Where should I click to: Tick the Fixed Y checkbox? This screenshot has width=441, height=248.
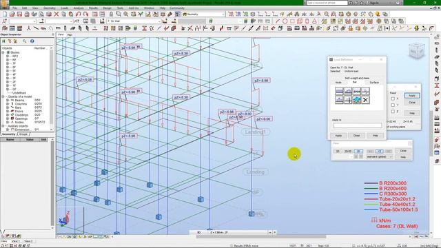point(393,105)
